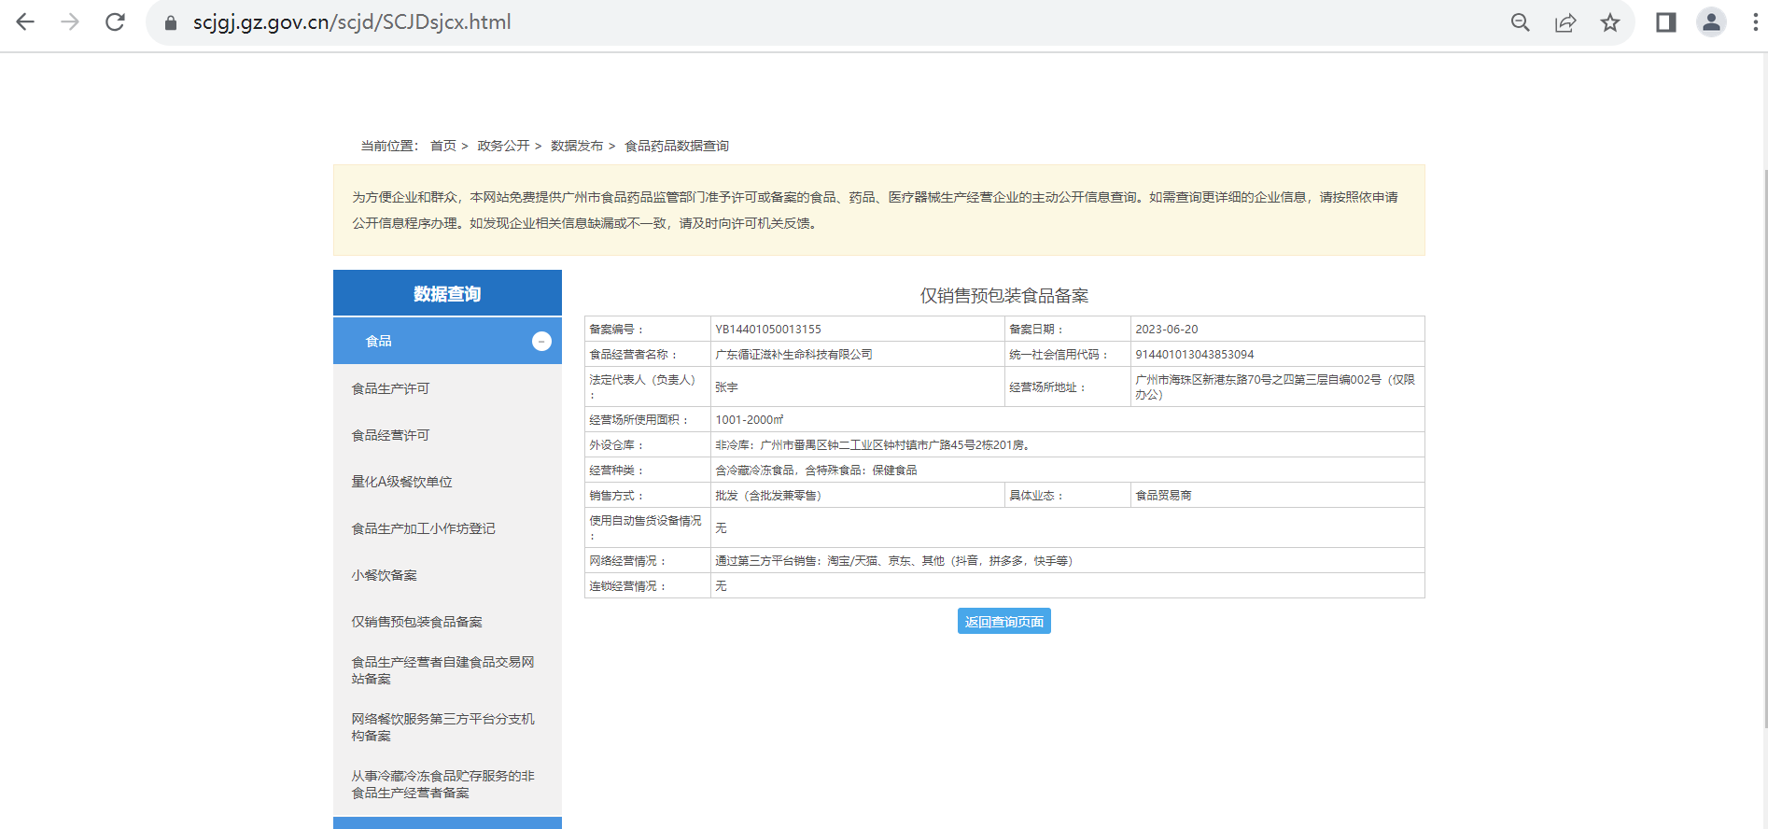1768x829 pixels.
Task: Open the Chrome three-dot menu
Action: coord(1755,22)
